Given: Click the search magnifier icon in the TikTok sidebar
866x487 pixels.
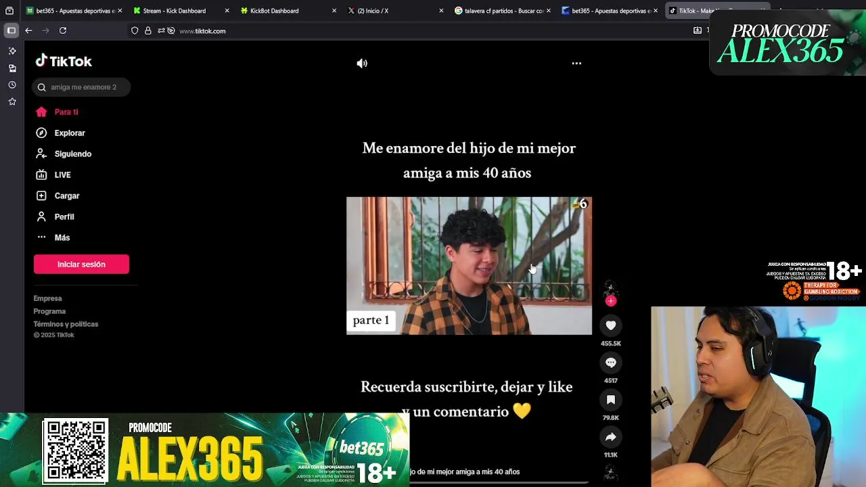Looking at the screenshot, I should pos(41,87).
